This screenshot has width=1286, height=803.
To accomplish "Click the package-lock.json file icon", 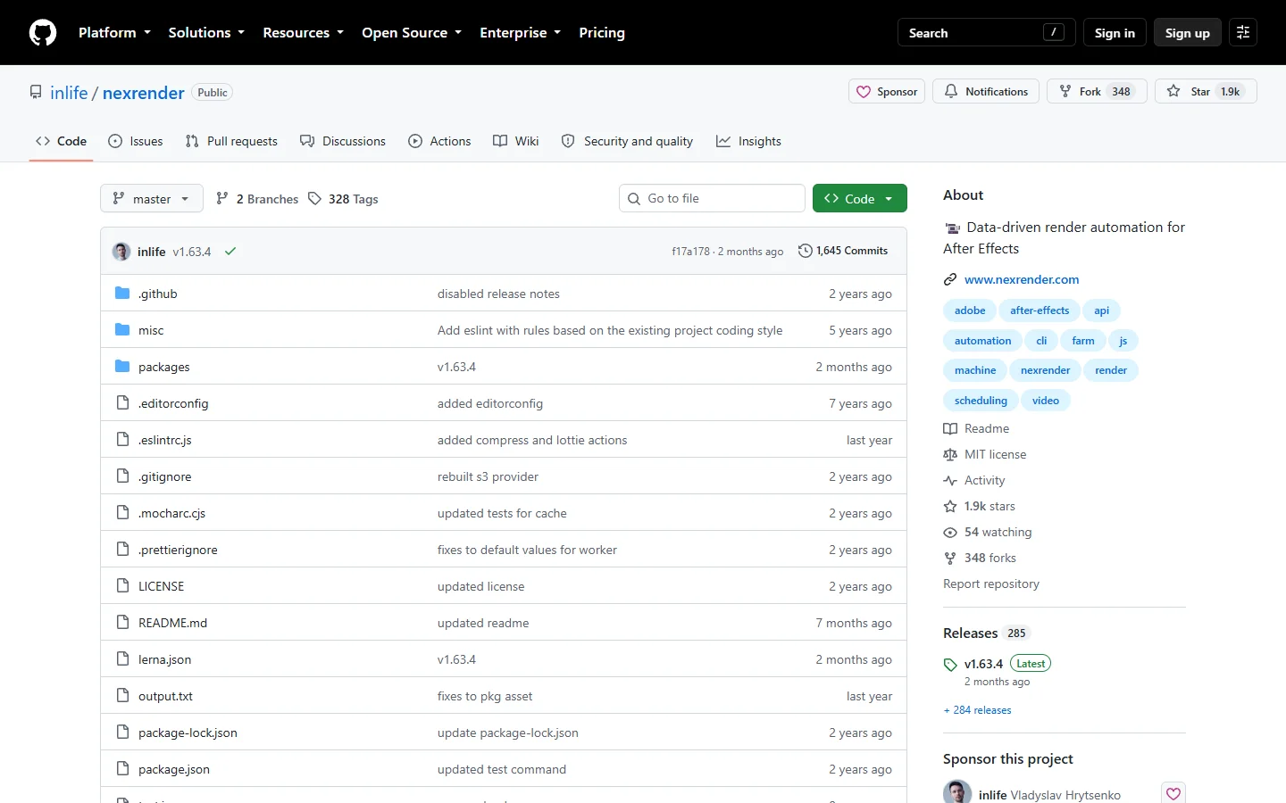I will 122,733.
